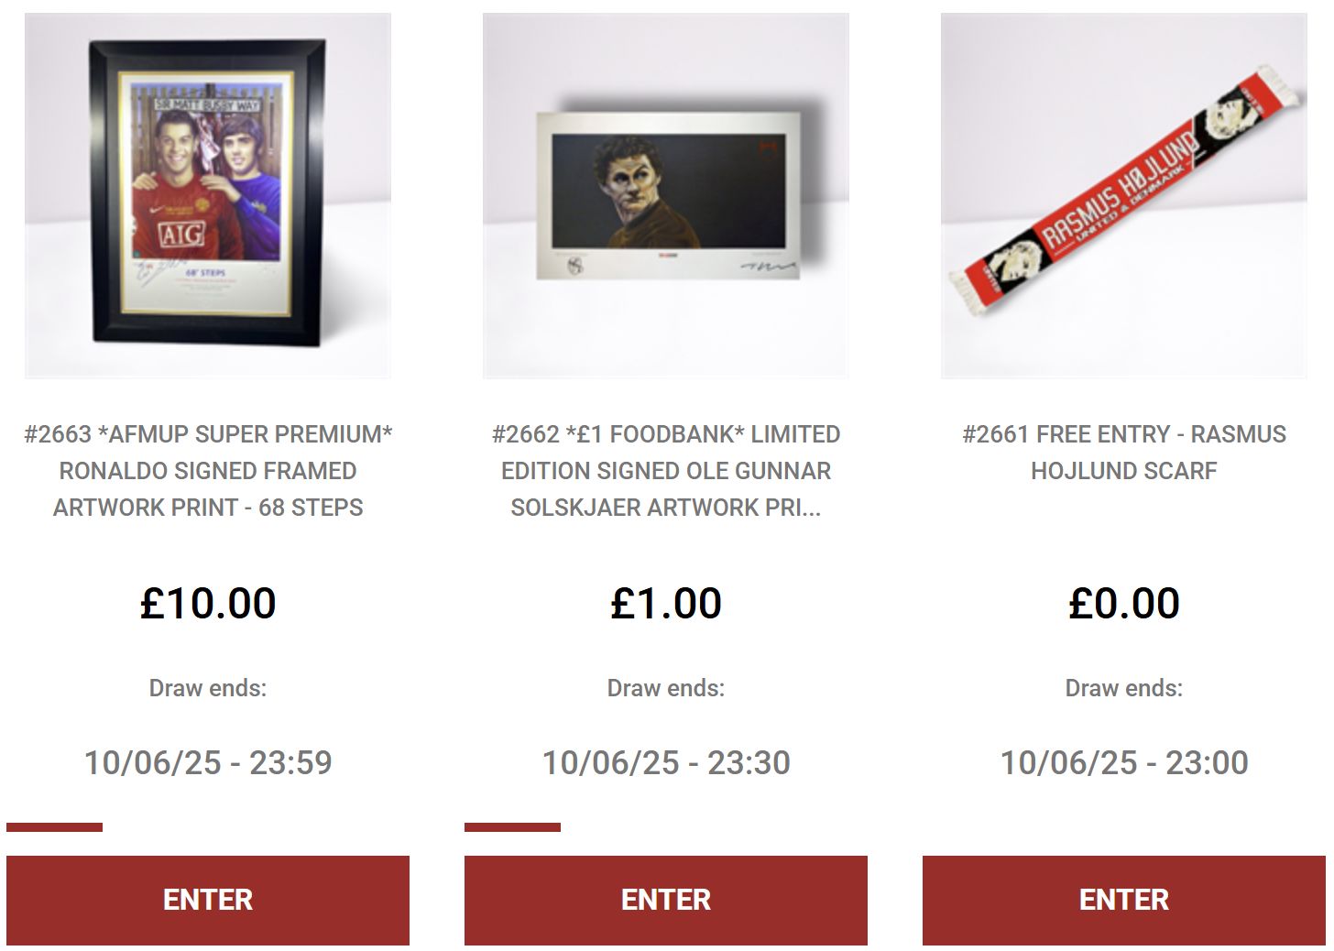Open the Ronaldo framed artwork thumbnail
The height and width of the screenshot is (951, 1334).
208,195
